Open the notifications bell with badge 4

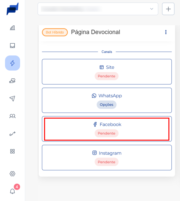coord(12,191)
